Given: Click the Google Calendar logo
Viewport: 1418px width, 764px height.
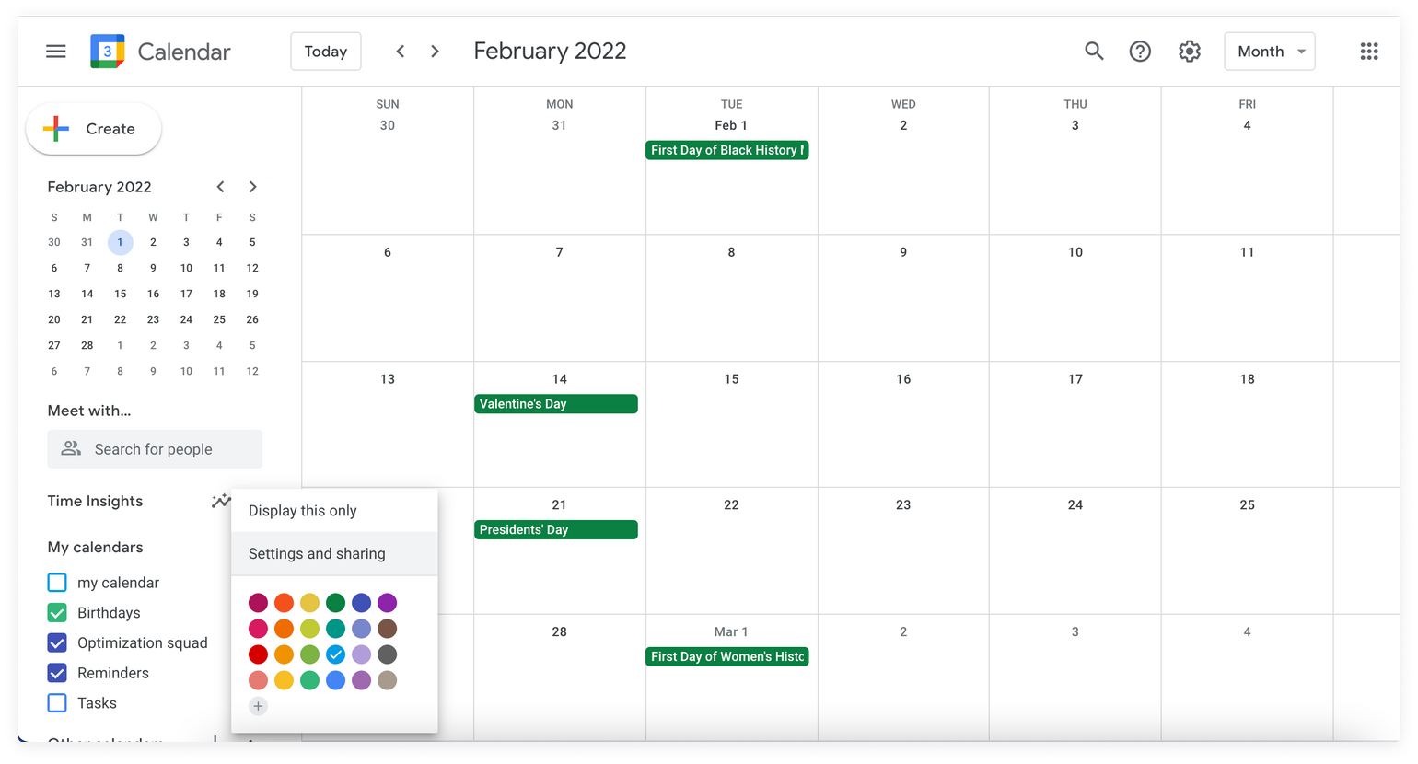Looking at the screenshot, I should coord(107,52).
